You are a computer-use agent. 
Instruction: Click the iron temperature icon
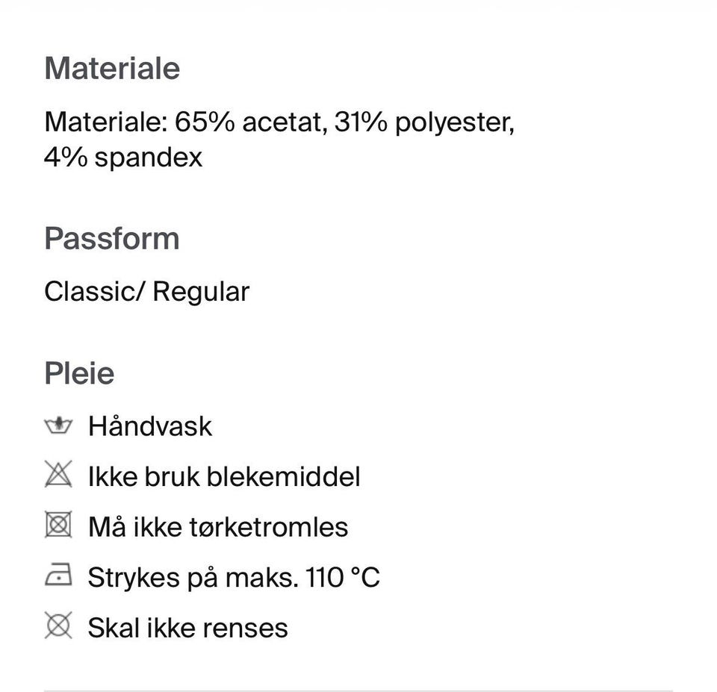58,576
